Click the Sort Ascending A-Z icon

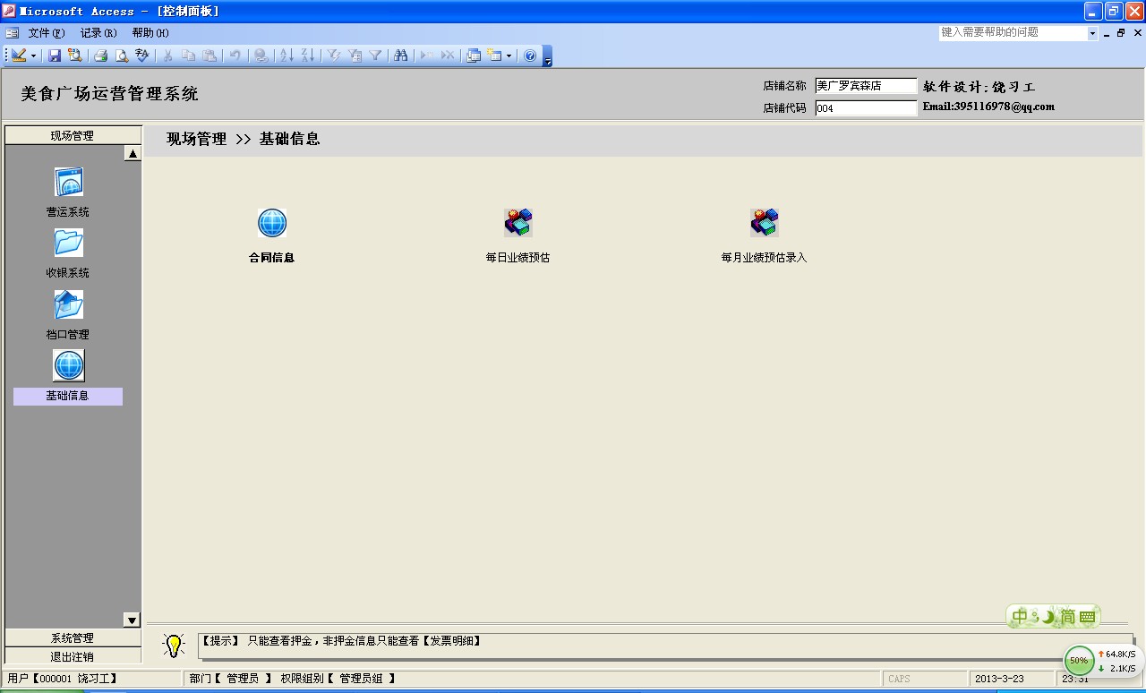coord(286,56)
